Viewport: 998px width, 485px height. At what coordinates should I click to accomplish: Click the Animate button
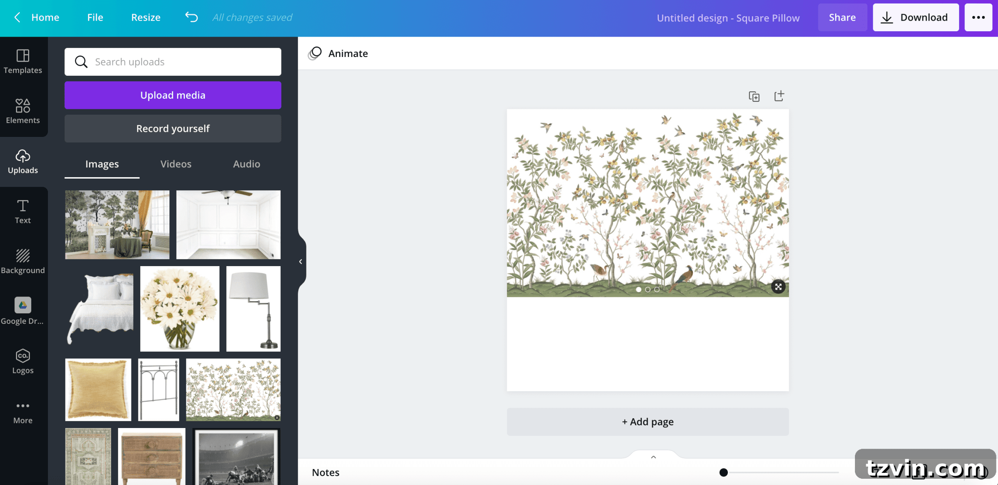(x=338, y=53)
